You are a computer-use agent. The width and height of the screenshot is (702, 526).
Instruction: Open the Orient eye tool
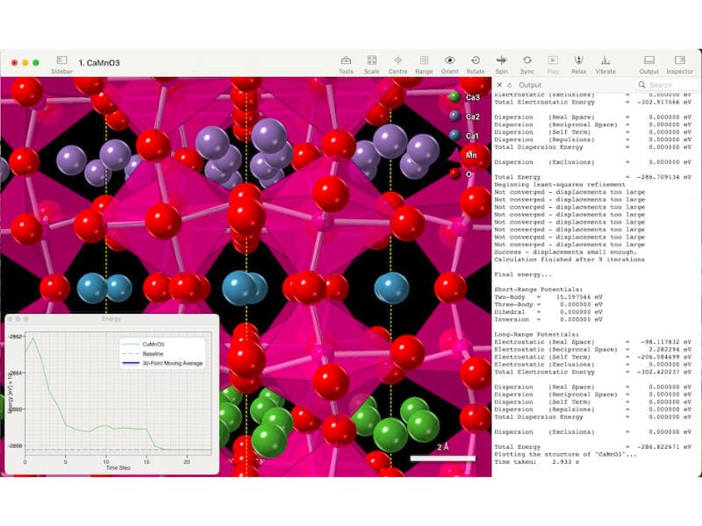pos(449,60)
